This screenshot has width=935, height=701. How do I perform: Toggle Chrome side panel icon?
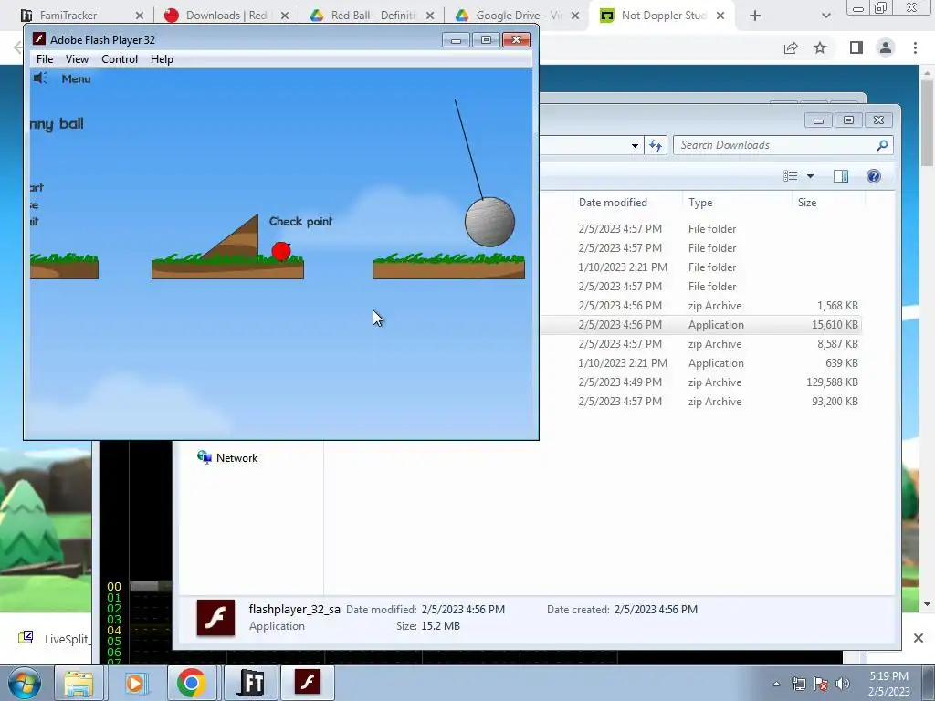[x=856, y=47]
